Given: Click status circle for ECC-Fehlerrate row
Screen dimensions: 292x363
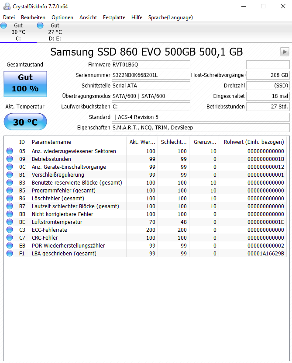Looking at the screenshot, I should pyautogui.click(x=10, y=230).
